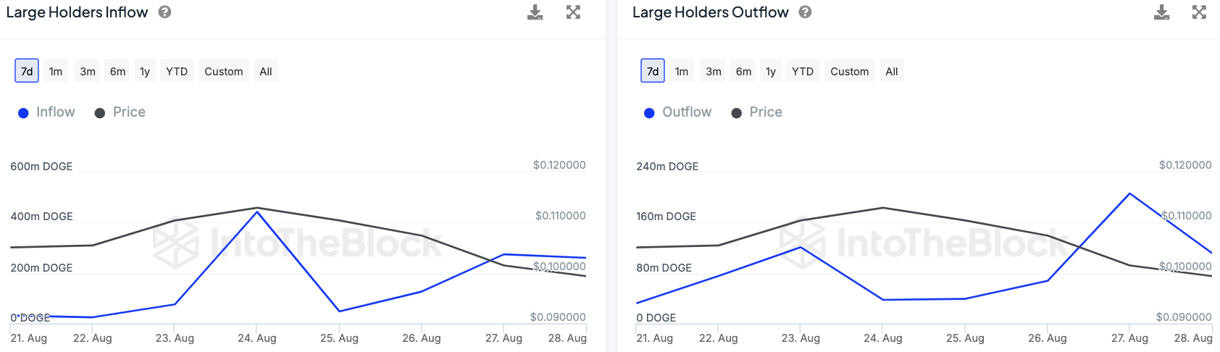Choose YTD range for Inflow chart
This screenshot has height=352, width=1220.
177,71
